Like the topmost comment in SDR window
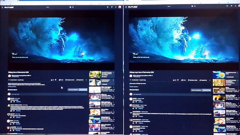 133,102
